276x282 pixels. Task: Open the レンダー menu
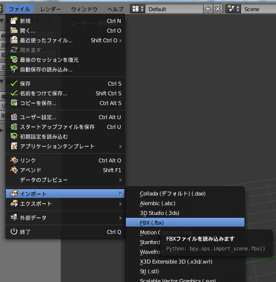point(51,9)
